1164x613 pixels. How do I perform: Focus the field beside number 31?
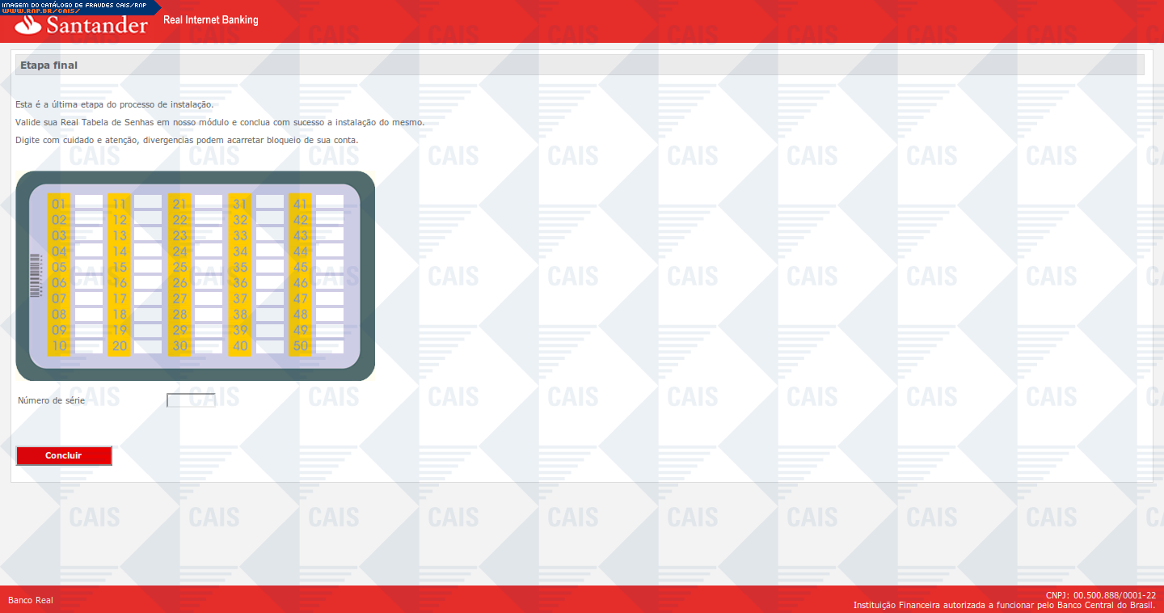point(270,203)
